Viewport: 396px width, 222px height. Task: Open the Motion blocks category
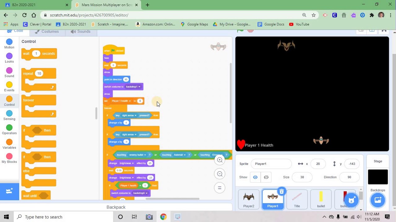click(x=9, y=44)
